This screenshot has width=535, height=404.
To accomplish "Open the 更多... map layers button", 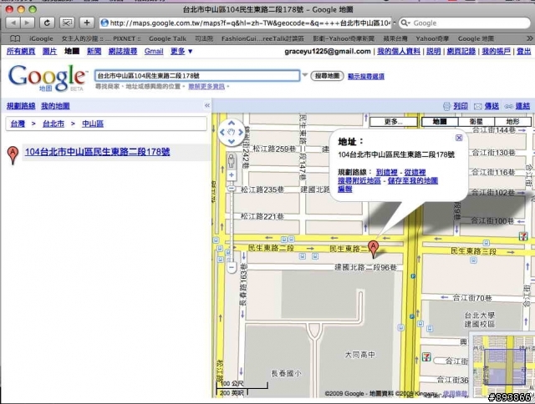I will point(394,122).
